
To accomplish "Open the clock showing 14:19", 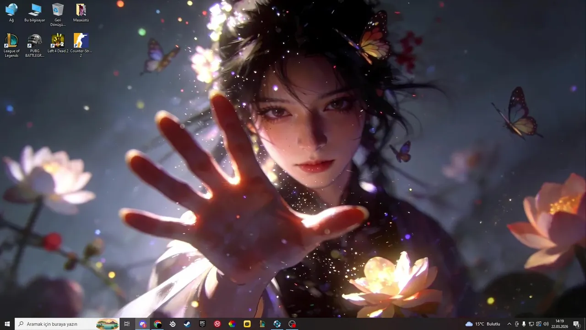I will coord(559,324).
